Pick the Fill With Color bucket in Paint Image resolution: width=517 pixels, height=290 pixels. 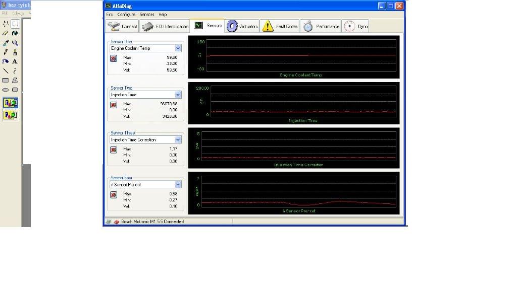[15, 33]
